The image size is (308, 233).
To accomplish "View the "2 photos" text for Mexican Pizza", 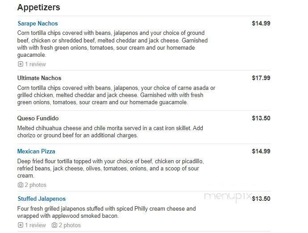I will coord(35,185).
